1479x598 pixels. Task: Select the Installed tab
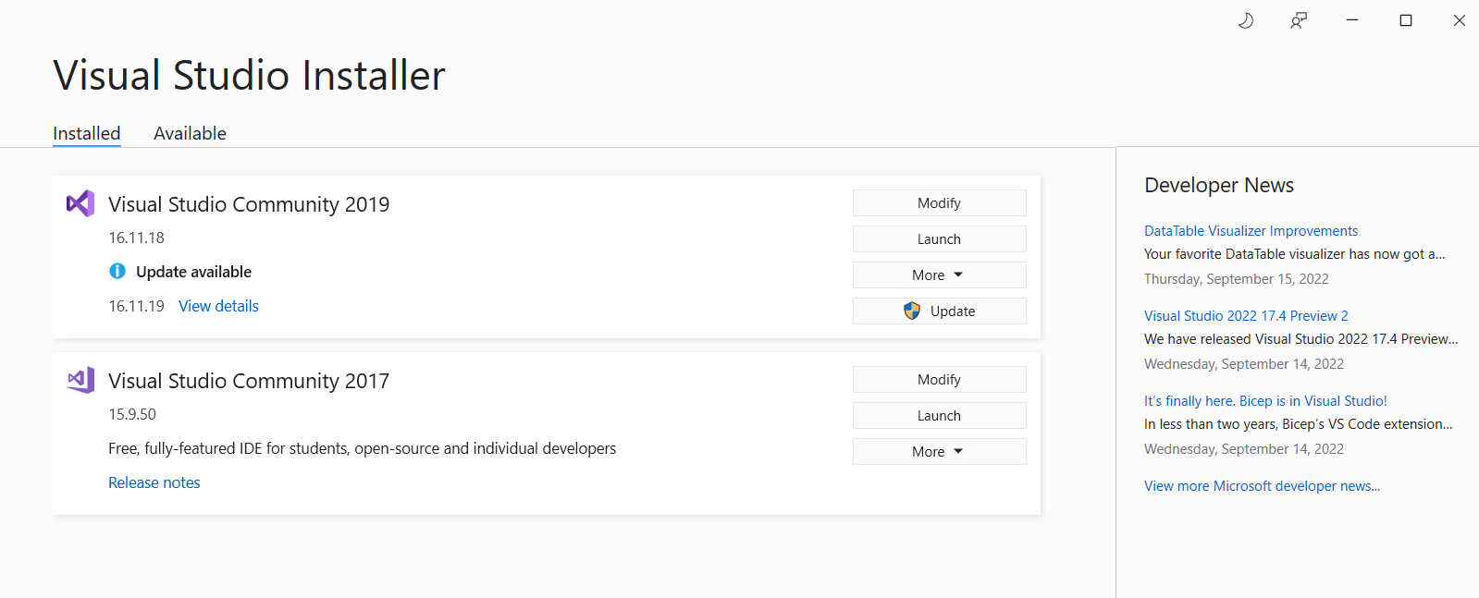[x=86, y=133]
